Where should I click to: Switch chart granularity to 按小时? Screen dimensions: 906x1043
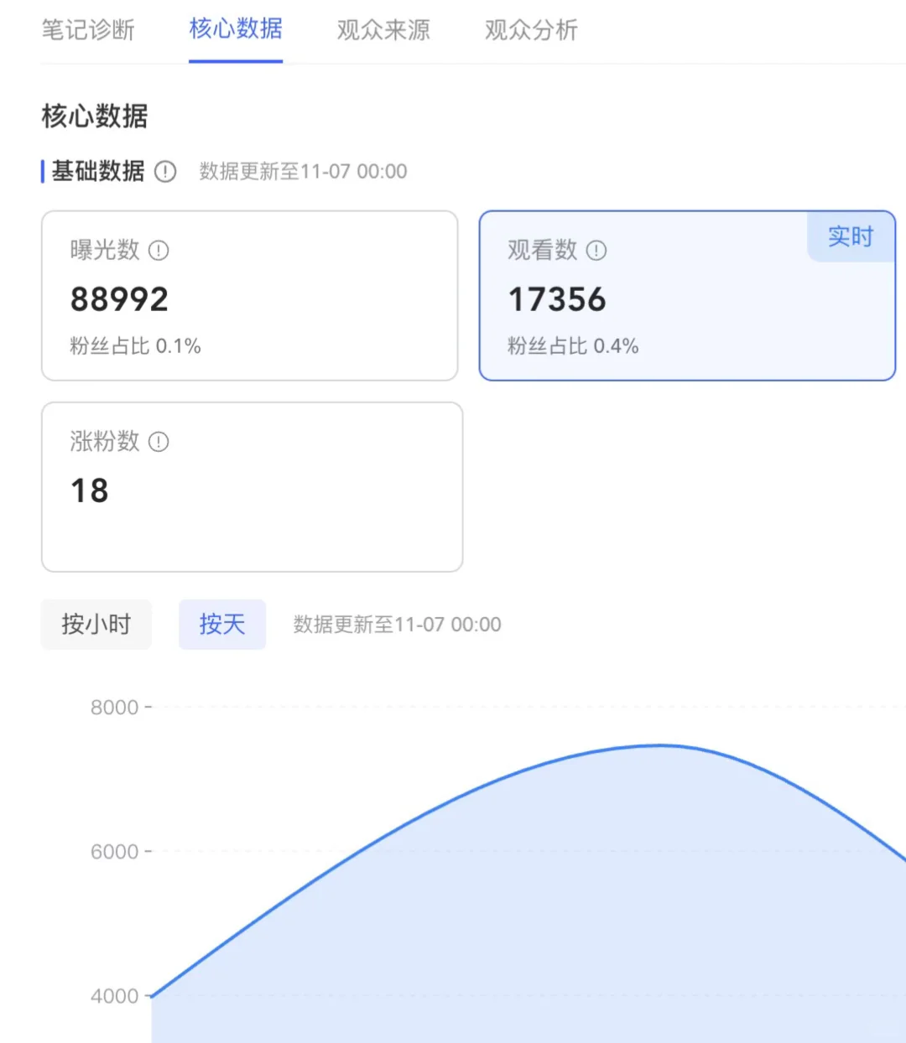[x=96, y=624]
